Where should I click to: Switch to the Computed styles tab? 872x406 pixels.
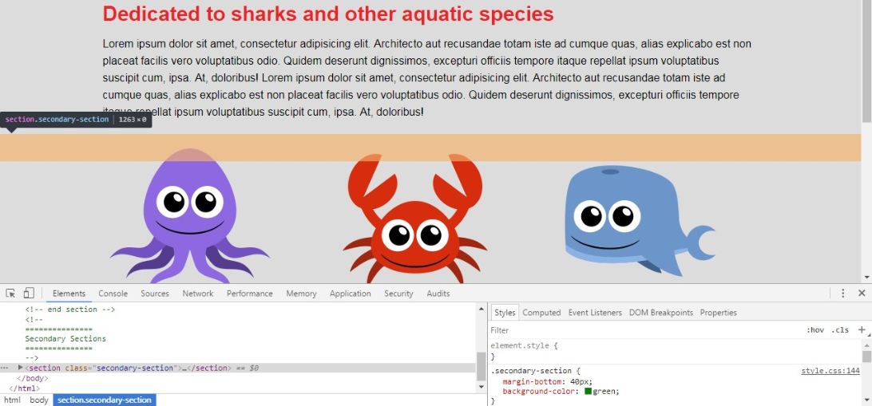541,313
